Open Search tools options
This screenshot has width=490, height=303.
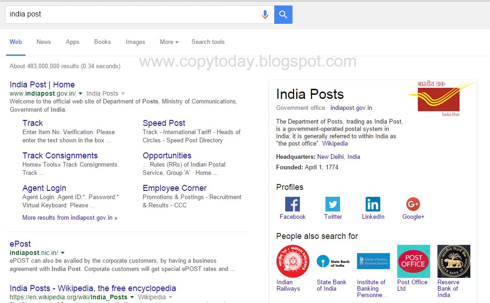coord(208,42)
